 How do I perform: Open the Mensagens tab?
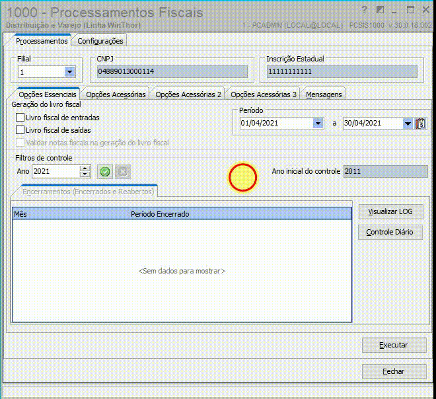coord(324,94)
